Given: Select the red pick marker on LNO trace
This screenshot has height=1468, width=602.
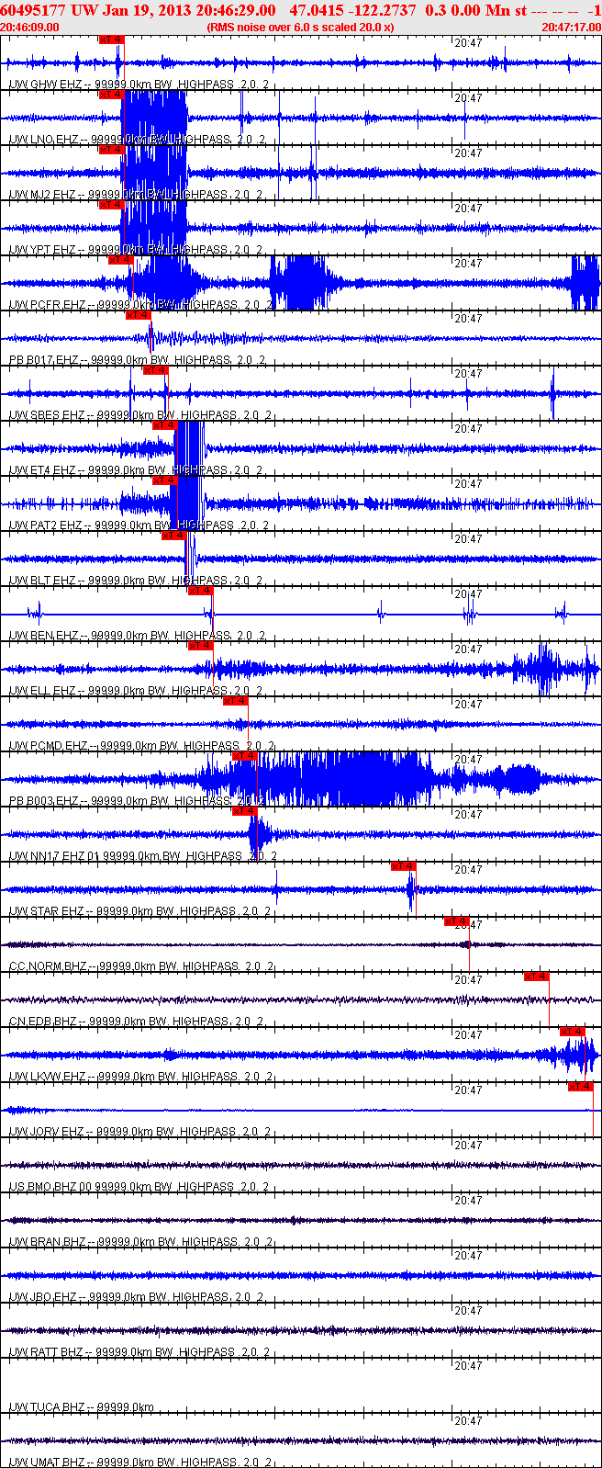Looking at the screenshot, I should tap(111, 95).
